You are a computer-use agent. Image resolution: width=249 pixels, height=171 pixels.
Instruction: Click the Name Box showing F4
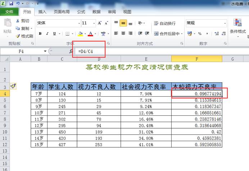pos(22,51)
